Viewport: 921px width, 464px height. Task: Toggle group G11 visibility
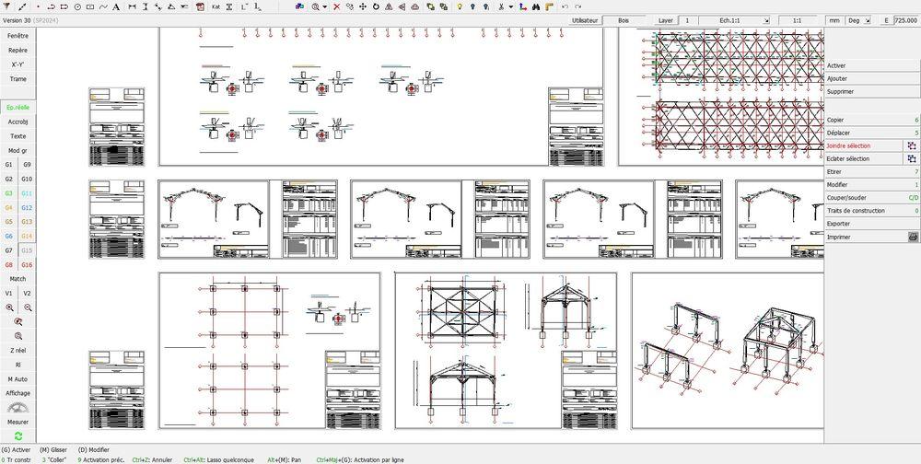coord(27,193)
